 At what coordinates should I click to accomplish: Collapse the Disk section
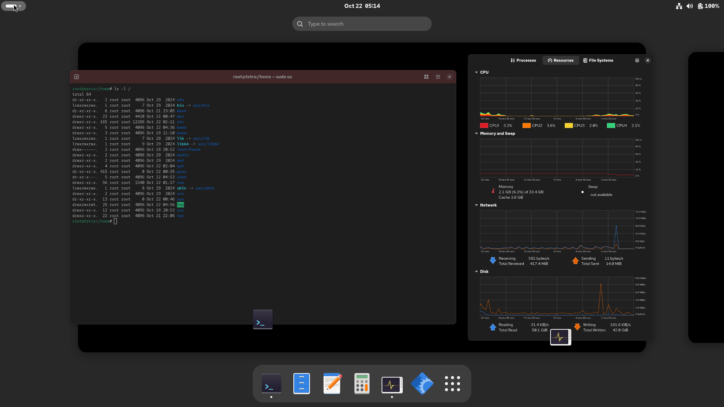click(476, 272)
